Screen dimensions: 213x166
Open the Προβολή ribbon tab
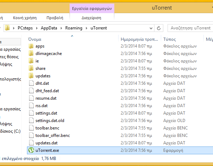pos(55,18)
